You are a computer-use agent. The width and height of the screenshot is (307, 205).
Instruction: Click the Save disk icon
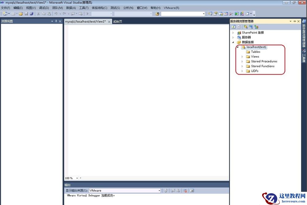26,14
